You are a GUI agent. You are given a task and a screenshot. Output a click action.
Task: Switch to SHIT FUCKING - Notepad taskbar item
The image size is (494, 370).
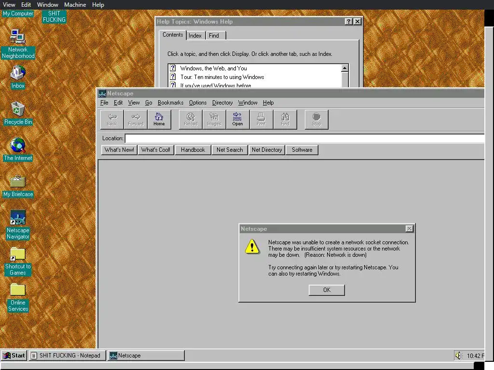(x=67, y=356)
